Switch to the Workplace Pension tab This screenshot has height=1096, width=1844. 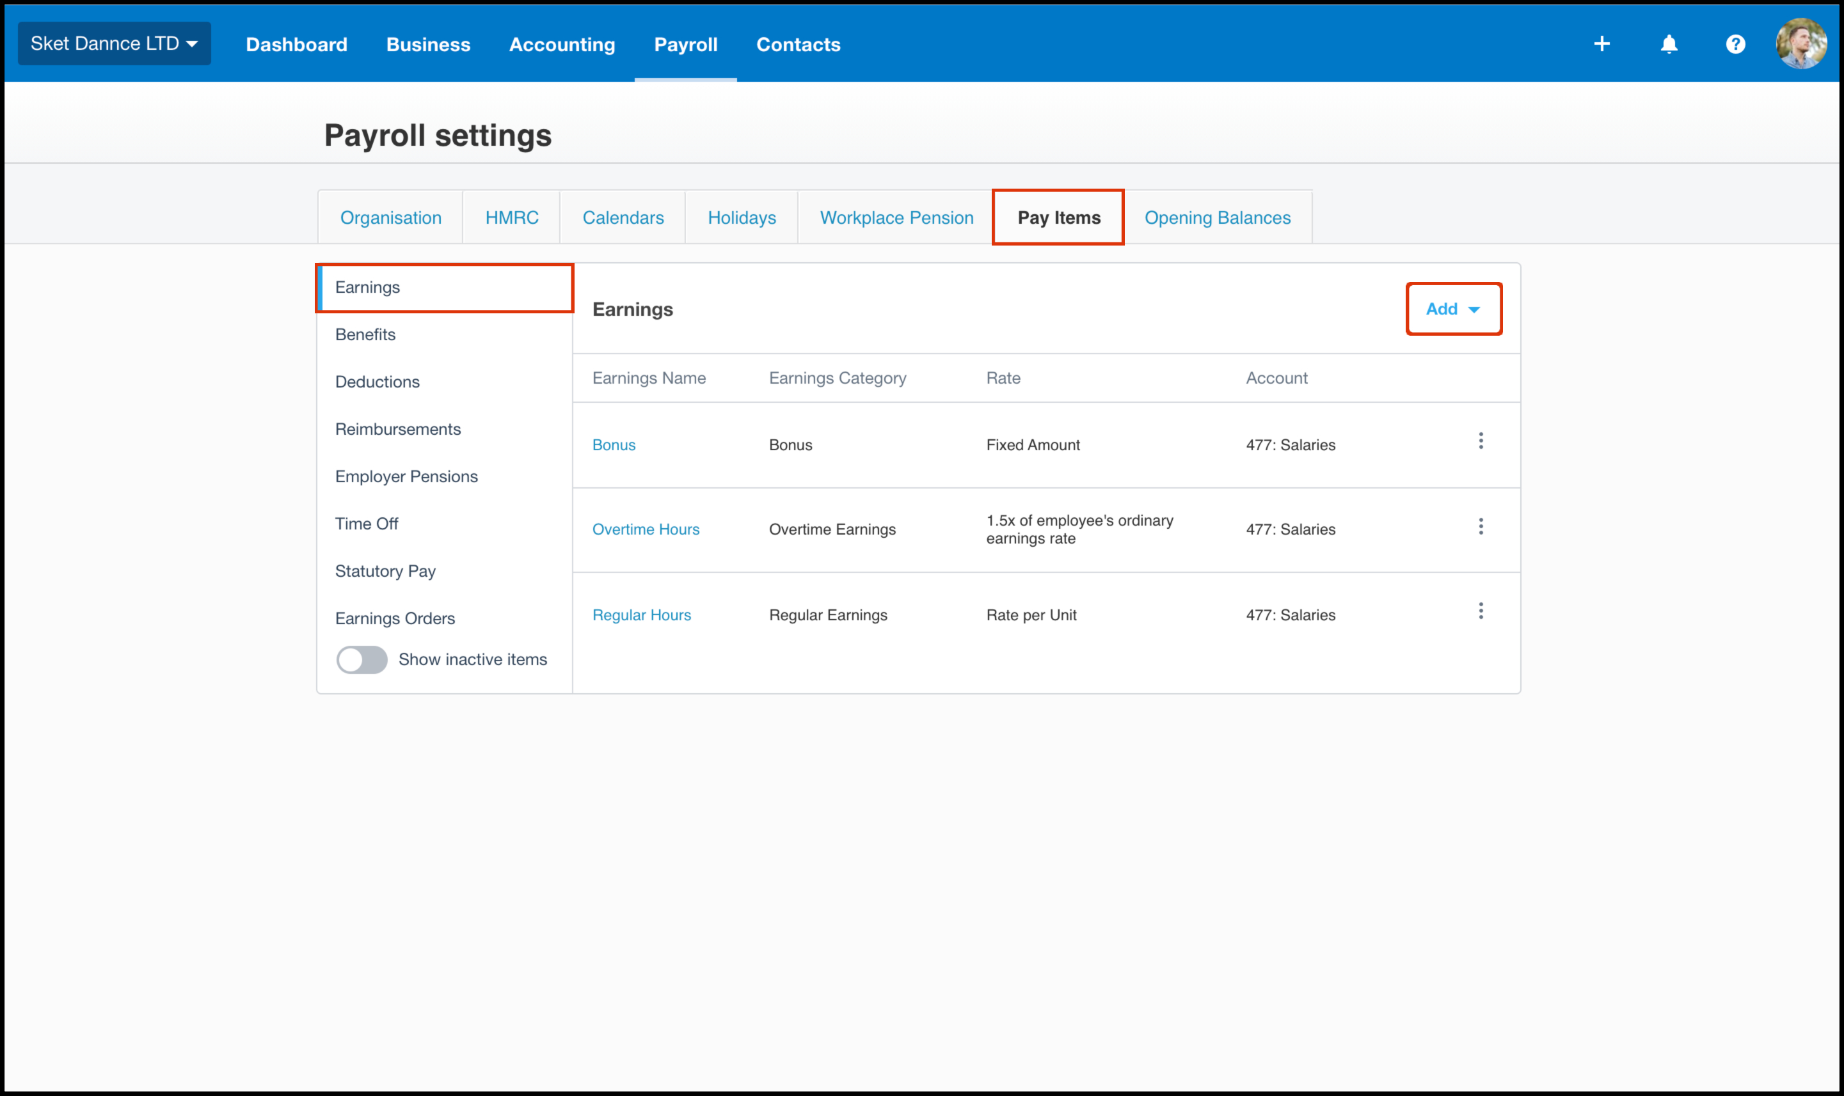coord(896,218)
